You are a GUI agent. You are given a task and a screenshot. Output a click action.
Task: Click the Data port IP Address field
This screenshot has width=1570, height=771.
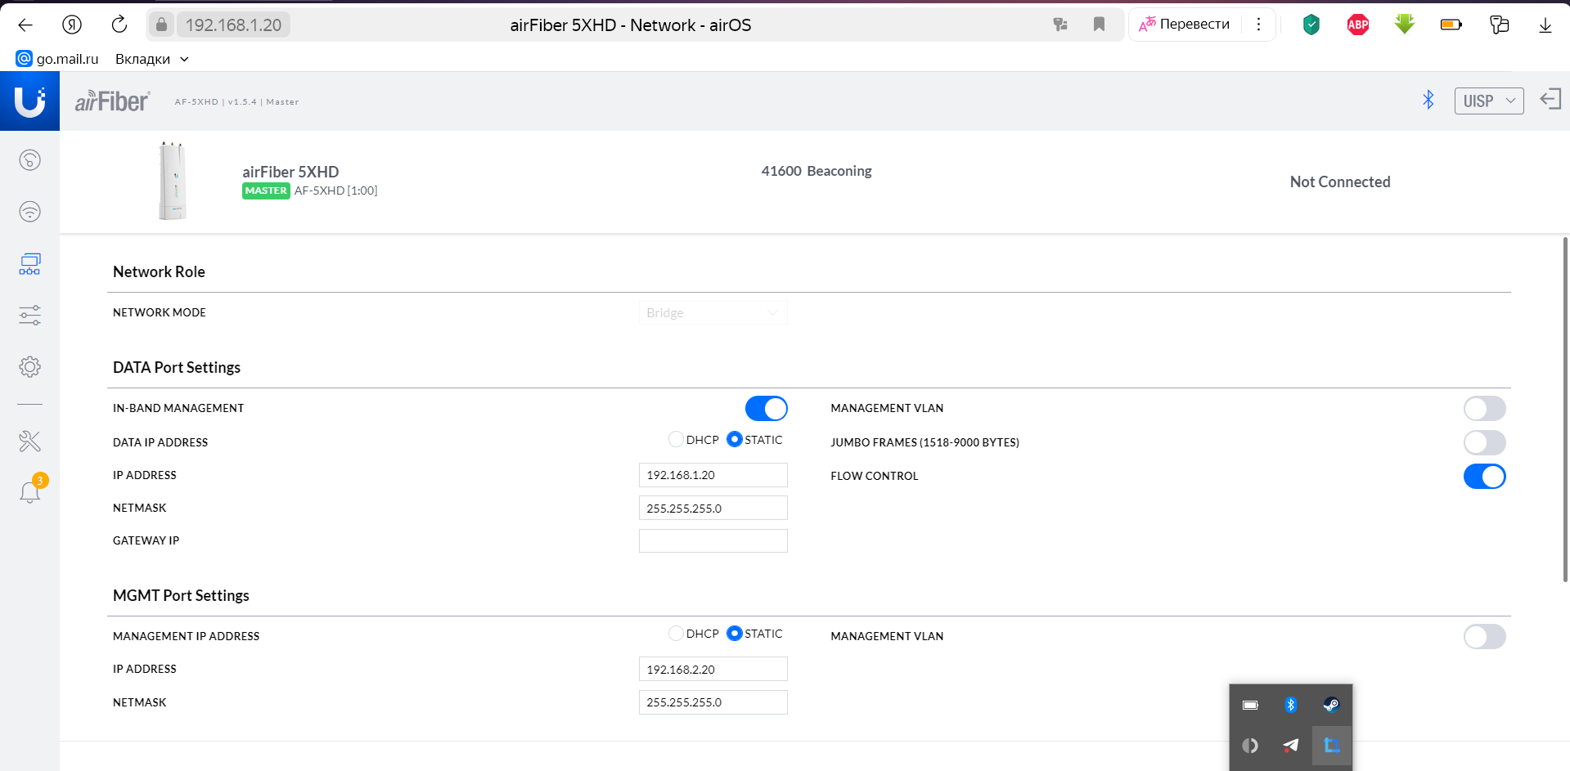(713, 475)
